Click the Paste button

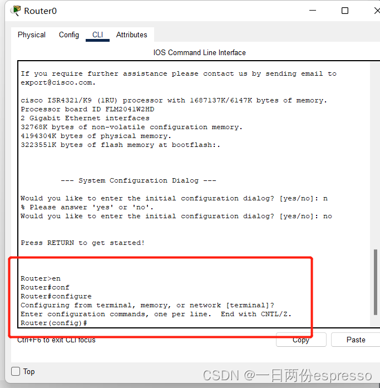[356, 340]
